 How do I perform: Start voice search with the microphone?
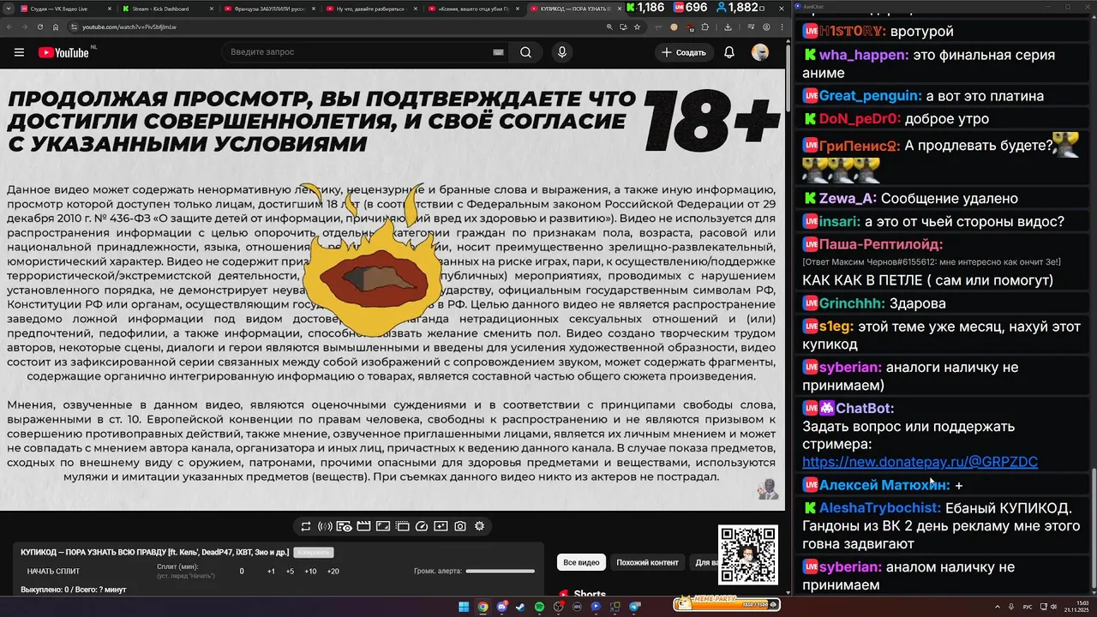(562, 52)
